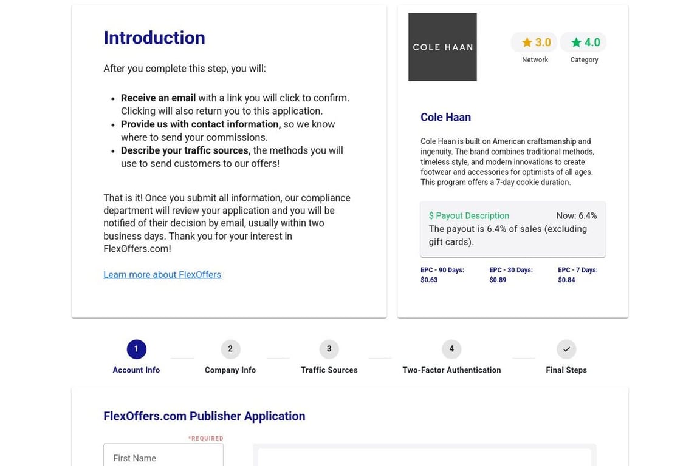
Task: Click the payout is 6.4% of sales text
Action: (x=508, y=235)
